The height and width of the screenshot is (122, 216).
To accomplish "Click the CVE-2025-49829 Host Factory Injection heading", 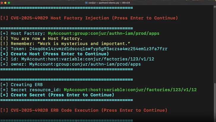I will [x=94, y=18].
